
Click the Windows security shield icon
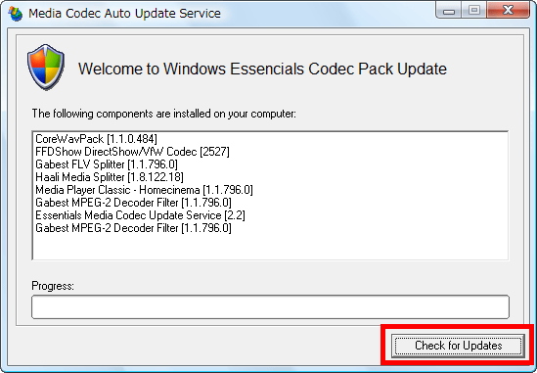46,67
